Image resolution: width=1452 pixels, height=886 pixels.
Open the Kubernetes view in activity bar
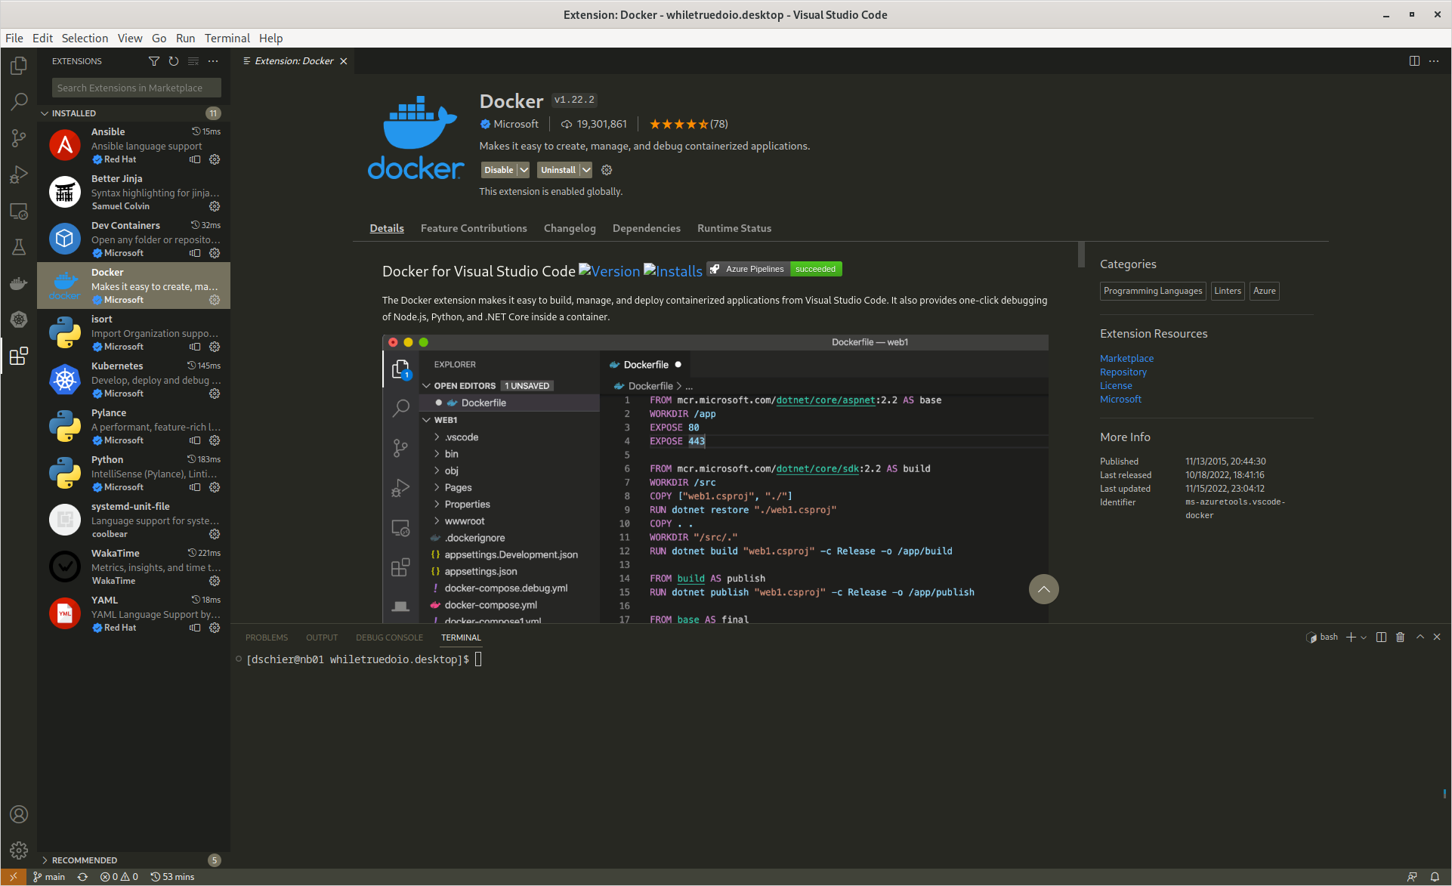coord(19,320)
